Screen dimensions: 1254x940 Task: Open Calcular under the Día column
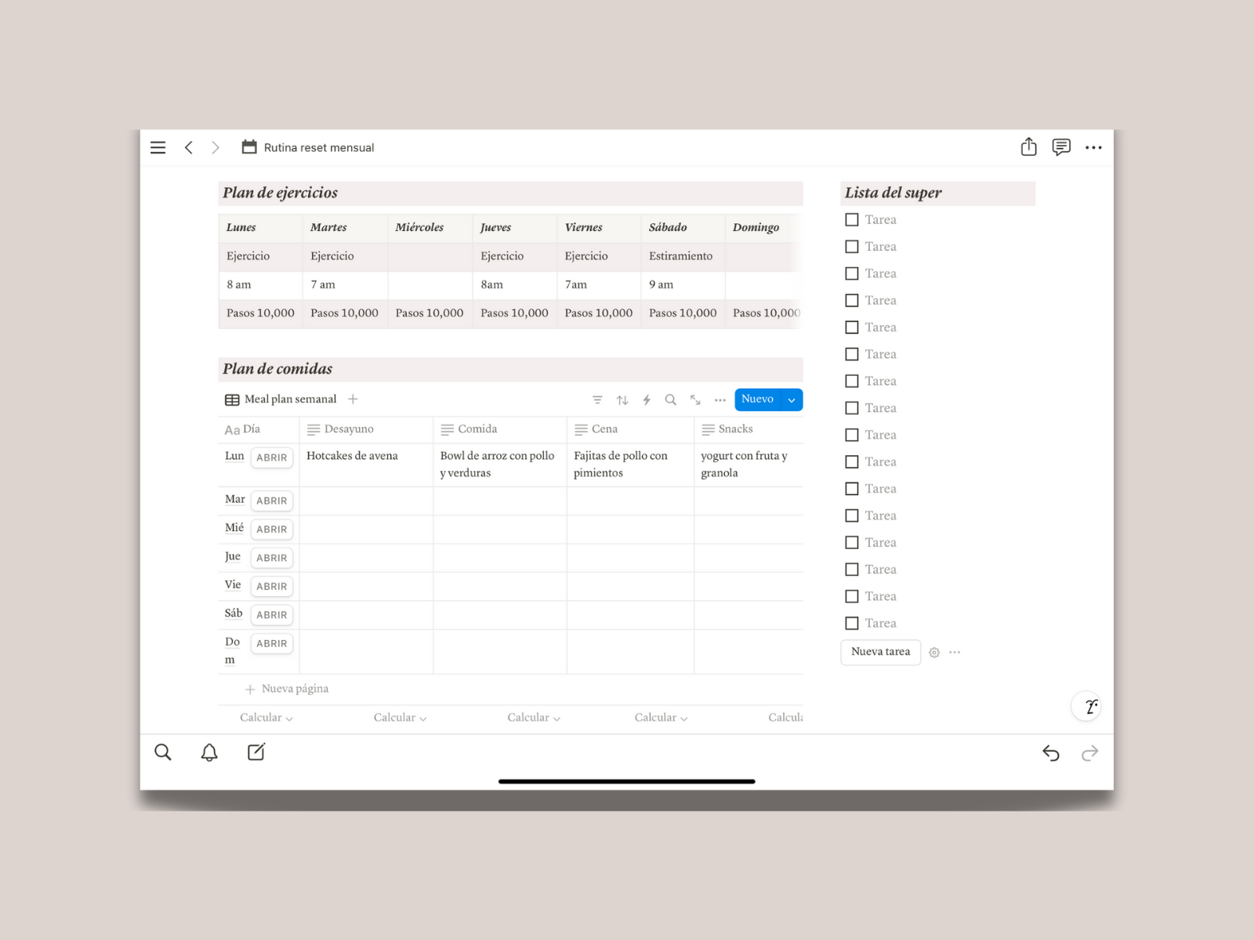pyautogui.click(x=266, y=718)
